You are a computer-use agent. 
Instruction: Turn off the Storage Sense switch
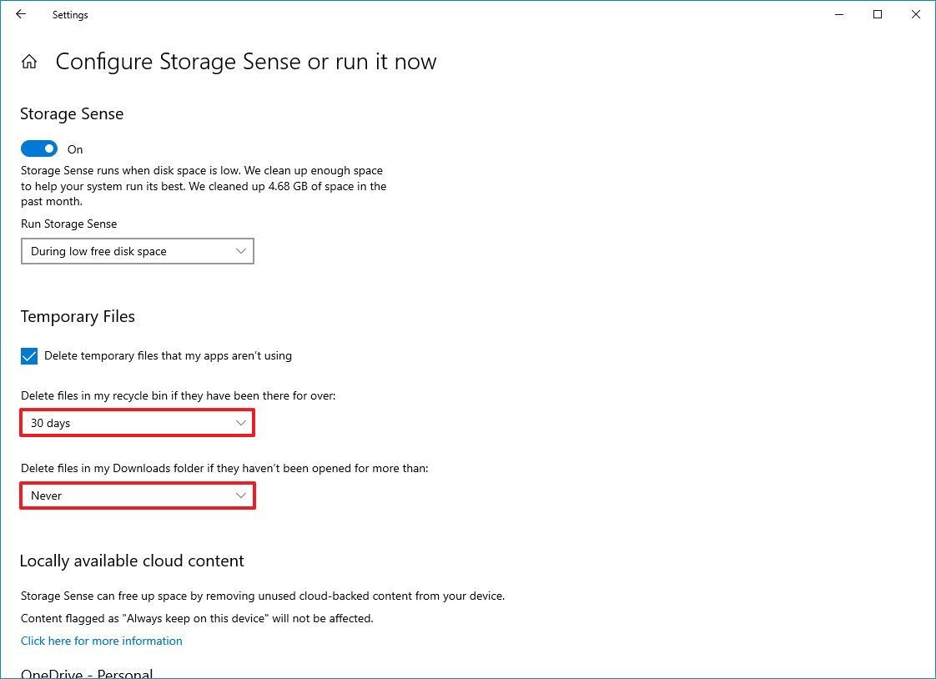click(x=38, y=148)
